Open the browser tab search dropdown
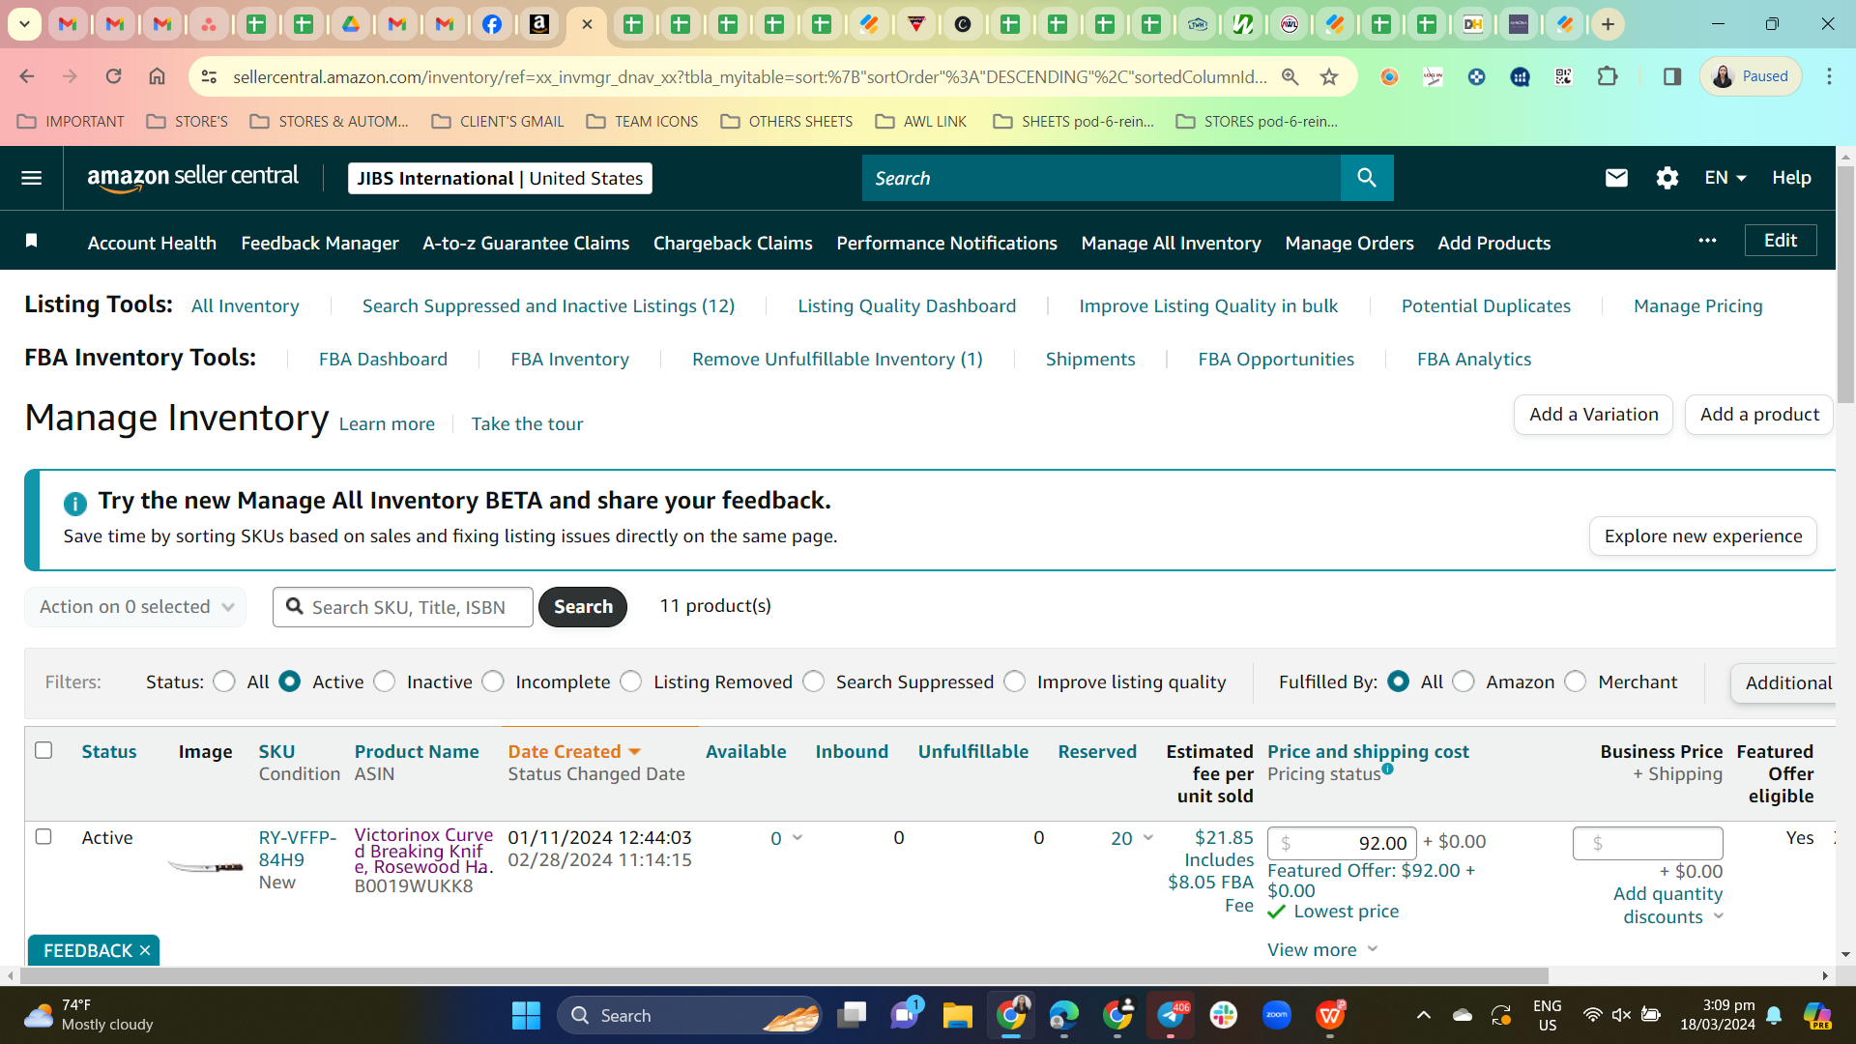Screen dimensions: 1856x1044 tap(24, 24)
